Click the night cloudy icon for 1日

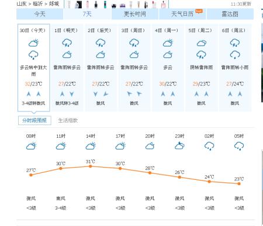coord(67,55)
